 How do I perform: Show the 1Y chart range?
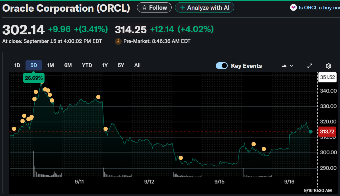click(105, 65)
